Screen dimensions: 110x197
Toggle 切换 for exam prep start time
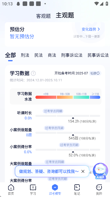pos(95,73)
